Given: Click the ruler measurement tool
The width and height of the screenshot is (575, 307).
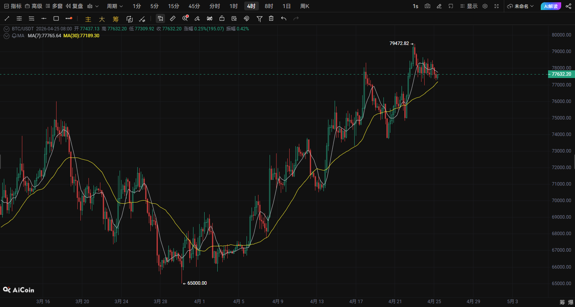Looking at the screenshot, I should pos(173,18).
